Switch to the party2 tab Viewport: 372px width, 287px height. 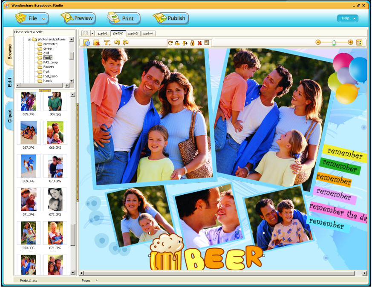point(118,34)
